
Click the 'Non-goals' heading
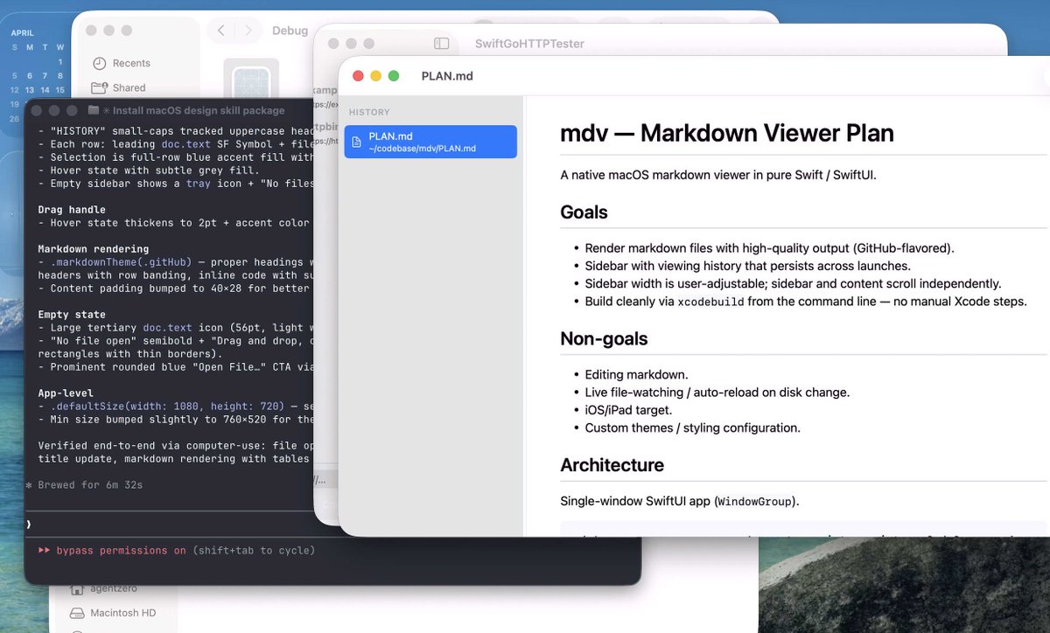(x=604, y=338)
